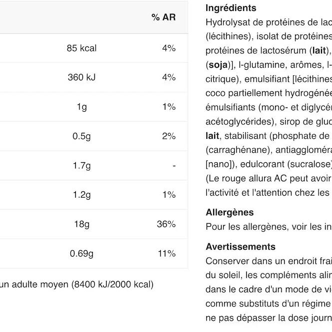Click the '0.5g' value in table
The image size is (332, 332).
click(x=81, y=136)
